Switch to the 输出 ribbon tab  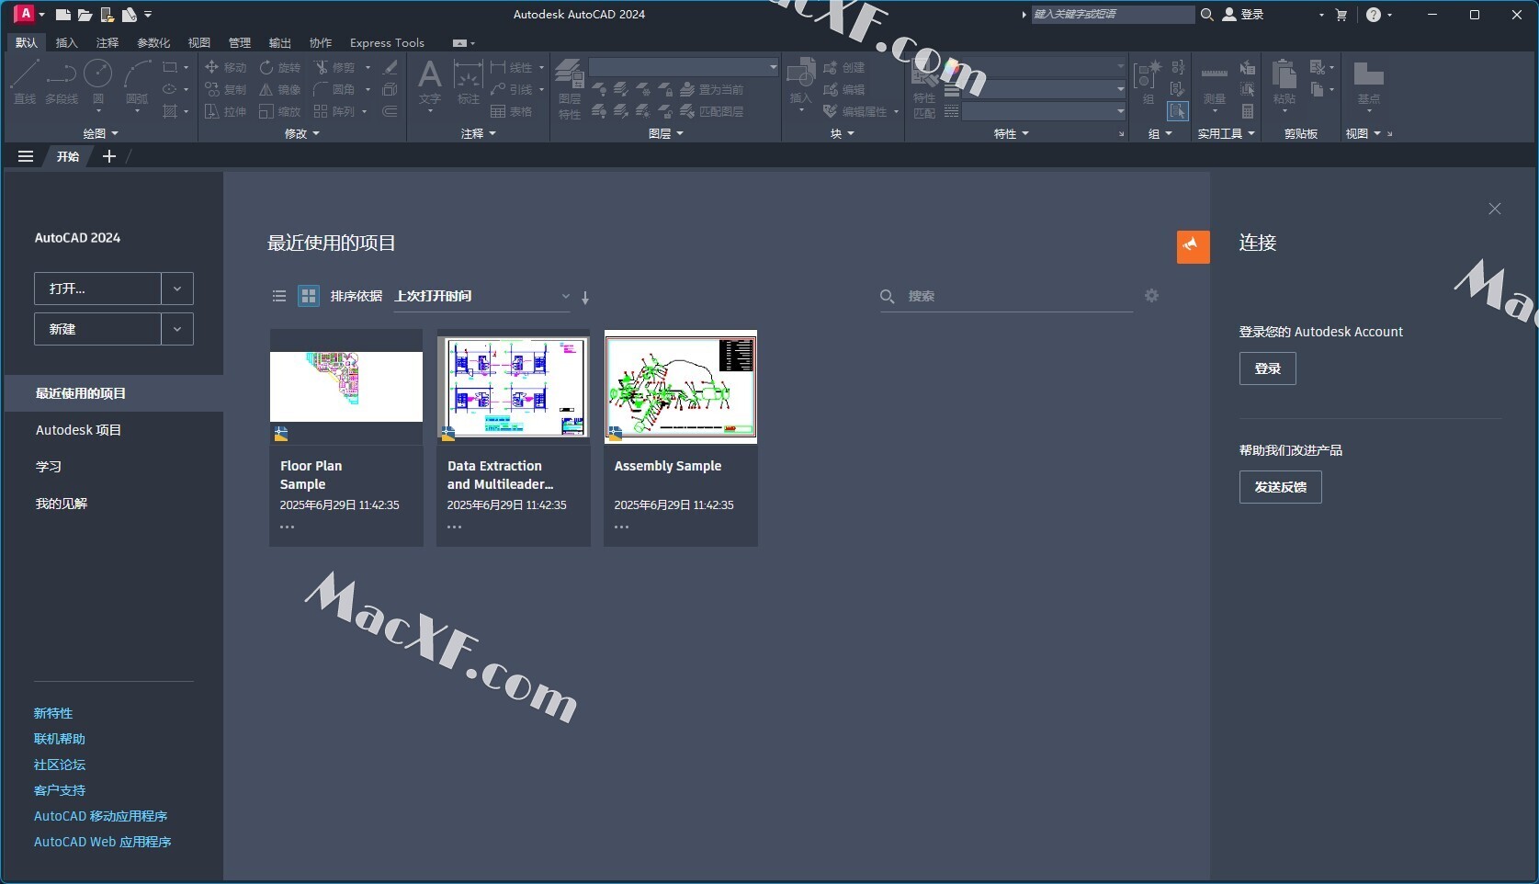tap(279, 42)
